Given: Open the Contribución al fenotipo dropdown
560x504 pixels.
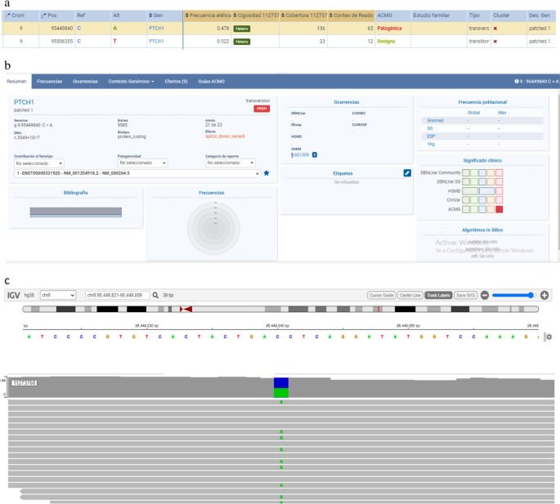Looking at the screenshot, I should click(x=38, y=163).
